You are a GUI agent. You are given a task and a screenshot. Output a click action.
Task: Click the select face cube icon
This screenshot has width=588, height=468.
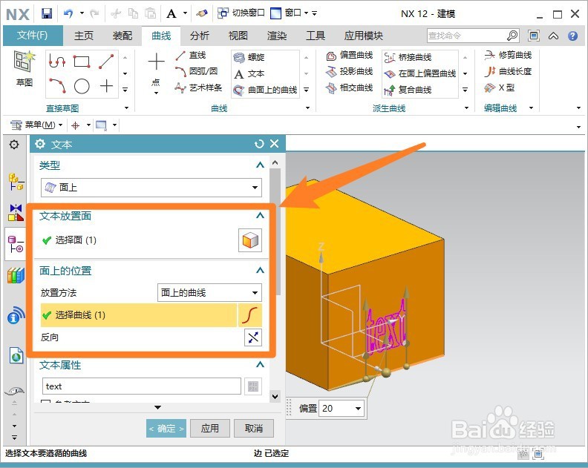tap(250, 240)
